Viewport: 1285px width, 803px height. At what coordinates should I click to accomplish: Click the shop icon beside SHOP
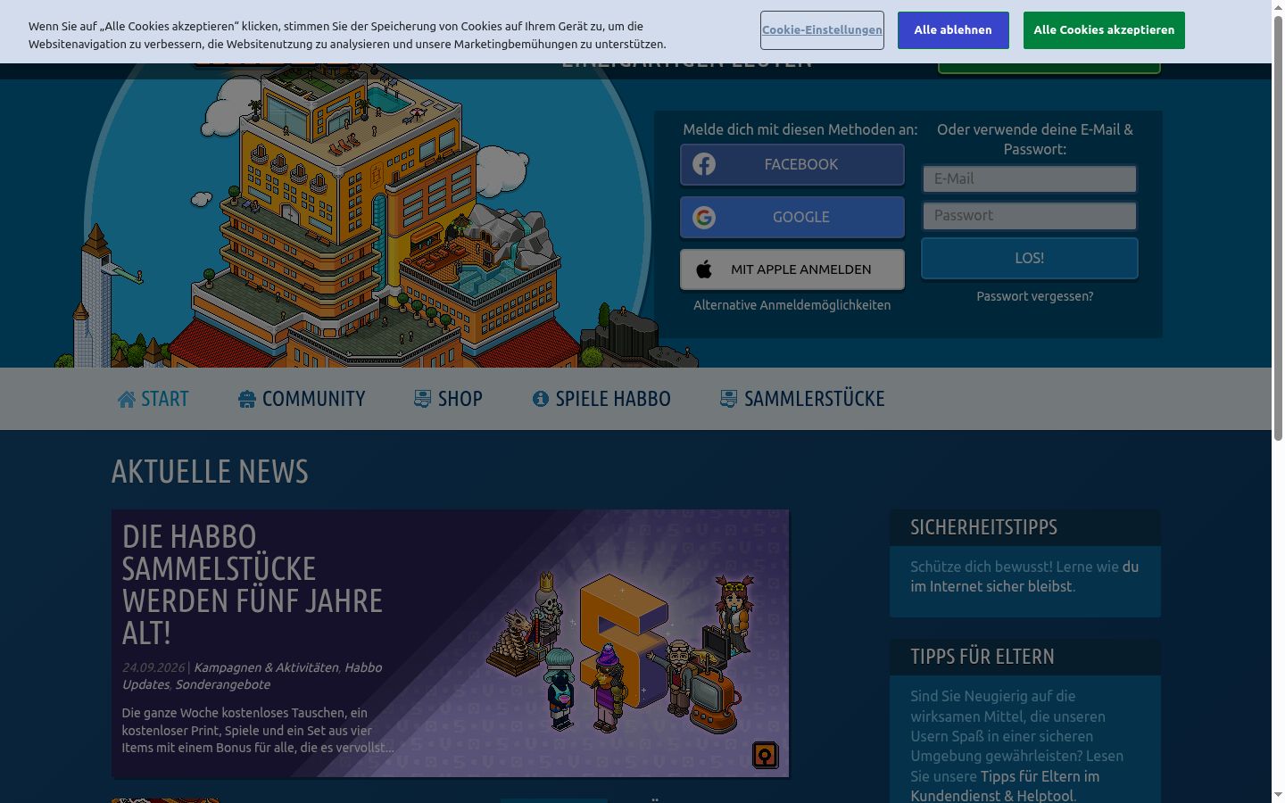(423, 399)
